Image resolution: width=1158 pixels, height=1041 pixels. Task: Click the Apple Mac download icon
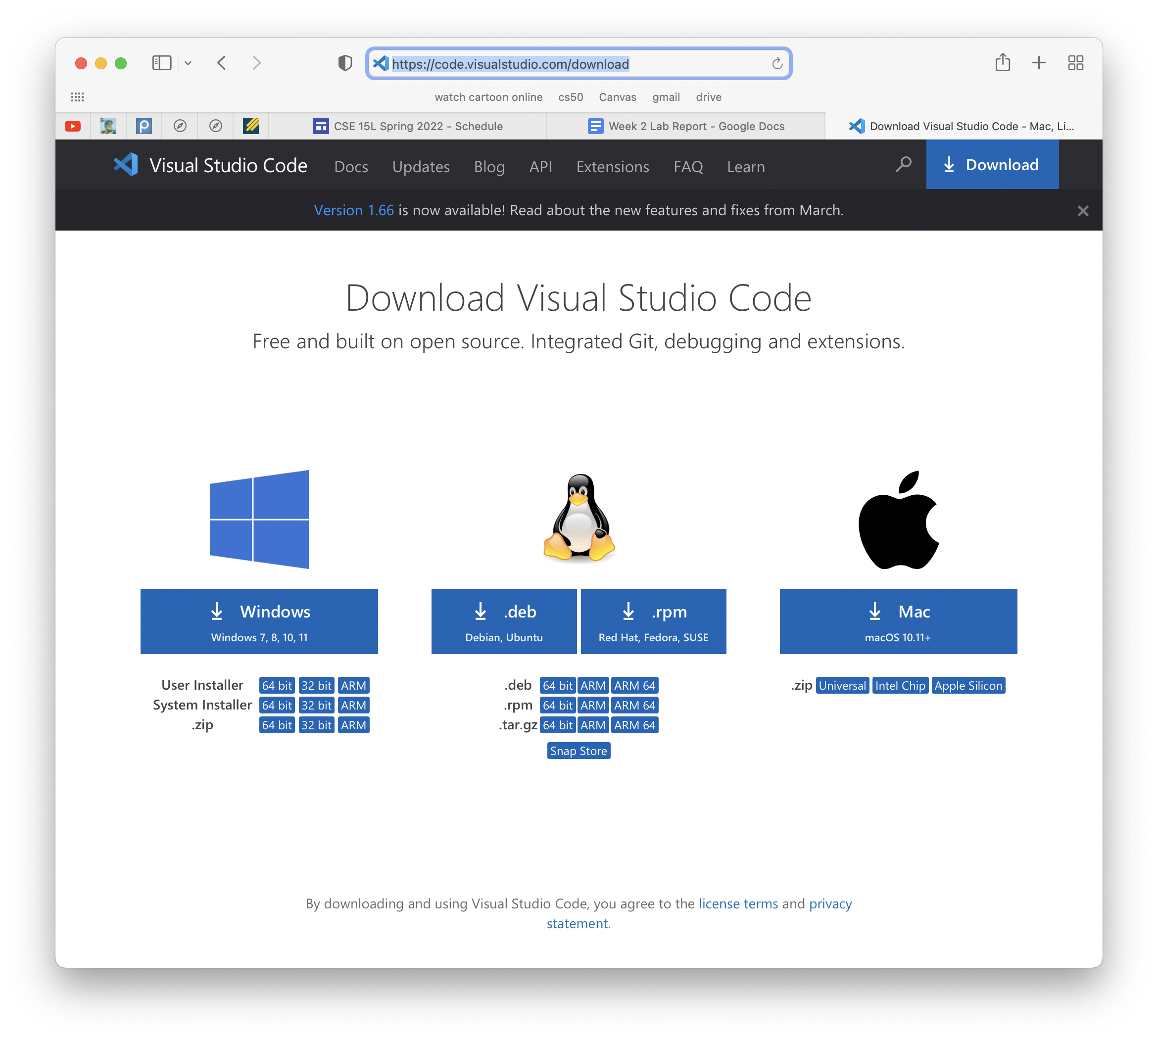(898, 621)
